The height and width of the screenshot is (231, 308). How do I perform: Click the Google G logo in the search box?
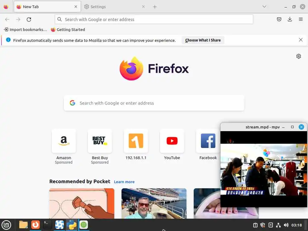[x=72, y=103]
